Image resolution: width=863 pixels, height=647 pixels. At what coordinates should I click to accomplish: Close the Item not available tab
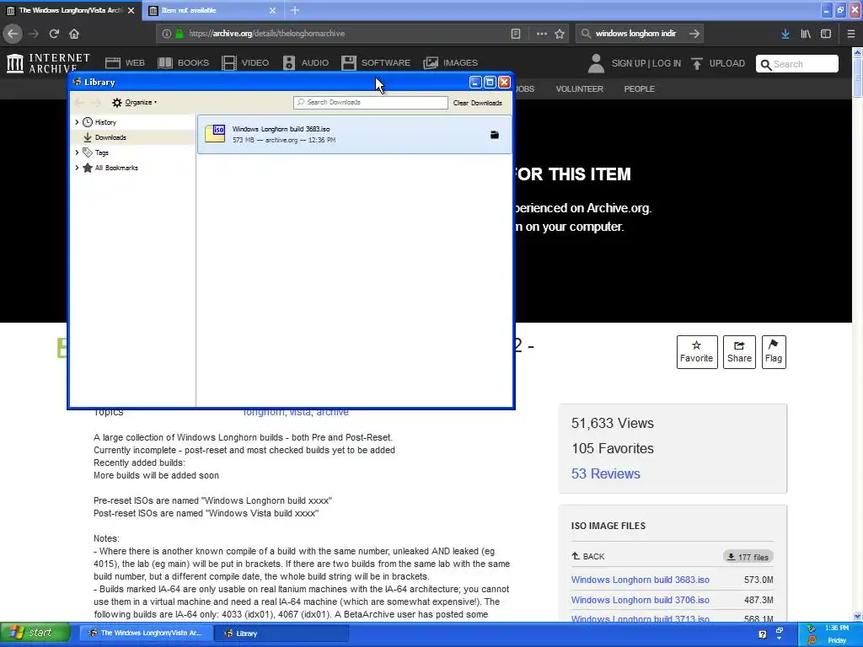pos(272,10)
